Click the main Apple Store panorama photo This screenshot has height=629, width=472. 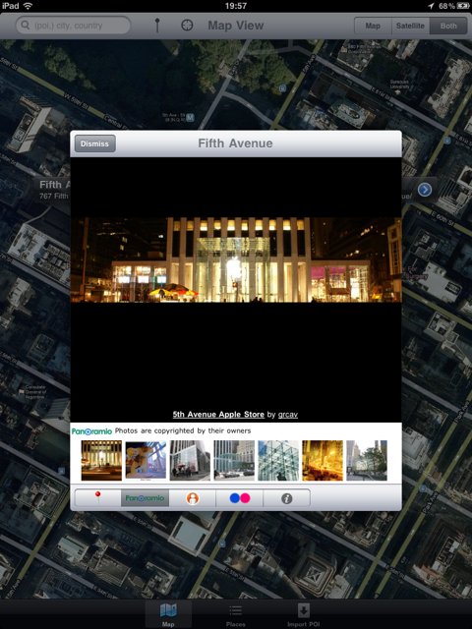pyautogui.click(x=236, y=259)
